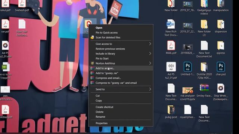Select the 2019_07_22 video file icon
Image resolution: width=239 pixels, height=134 pixels.
187,26
